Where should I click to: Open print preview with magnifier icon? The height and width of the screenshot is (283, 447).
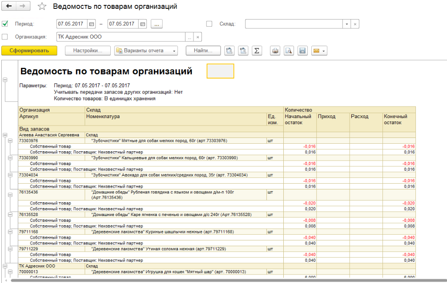click(289, 51)
